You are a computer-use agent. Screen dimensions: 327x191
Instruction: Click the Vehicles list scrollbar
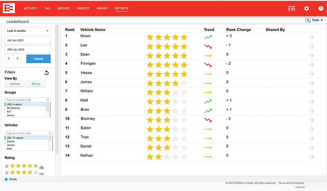[x=49, y=139]
